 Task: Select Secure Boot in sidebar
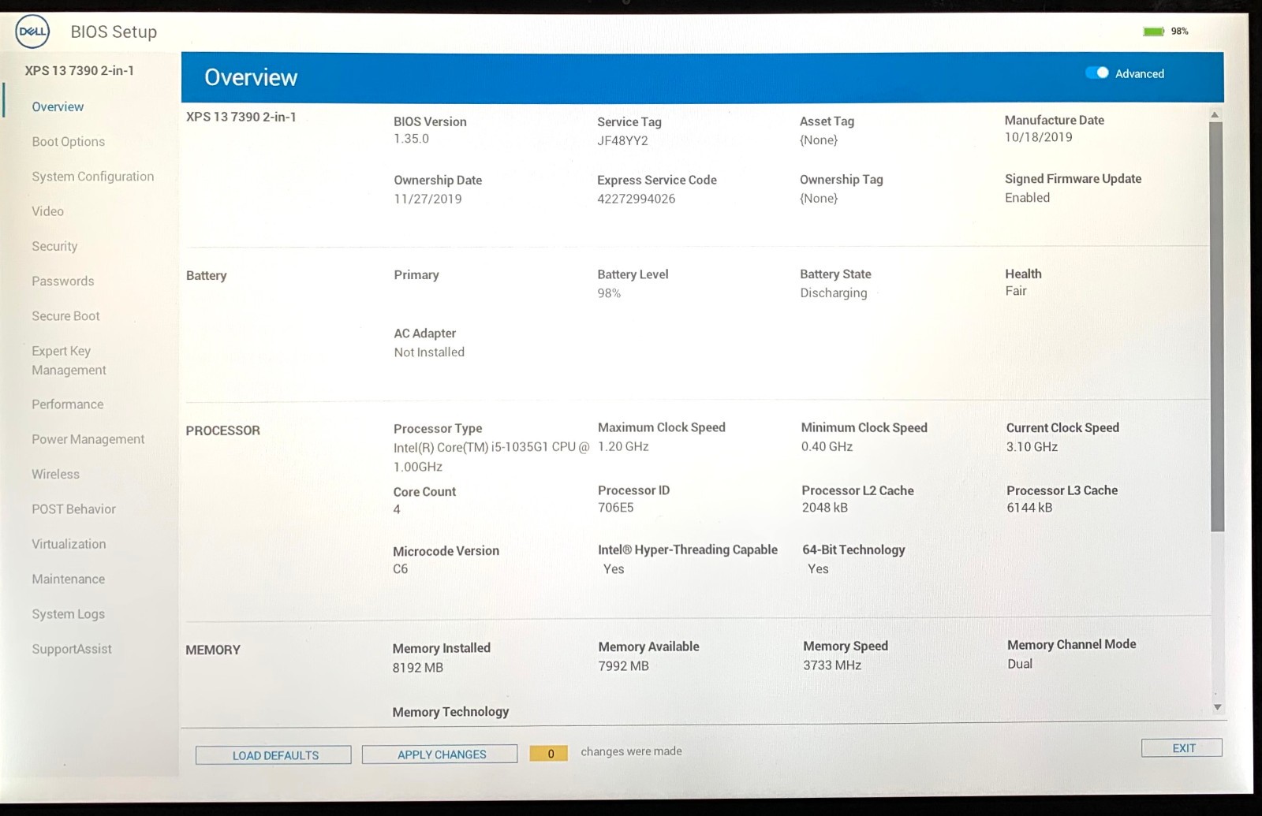pos(65,316)
